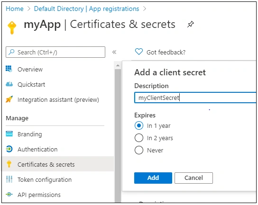Go to Default Directory App registrations breadcrumb
Screen dimensions: 258x205
(86, 9)
